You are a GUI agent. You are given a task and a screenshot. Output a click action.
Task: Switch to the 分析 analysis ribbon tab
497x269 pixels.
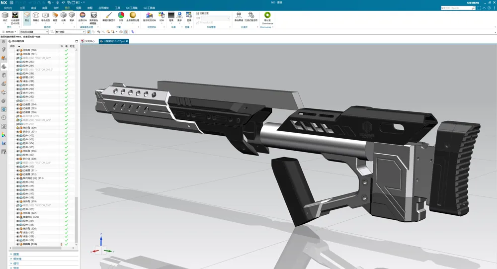click(56, 8)
